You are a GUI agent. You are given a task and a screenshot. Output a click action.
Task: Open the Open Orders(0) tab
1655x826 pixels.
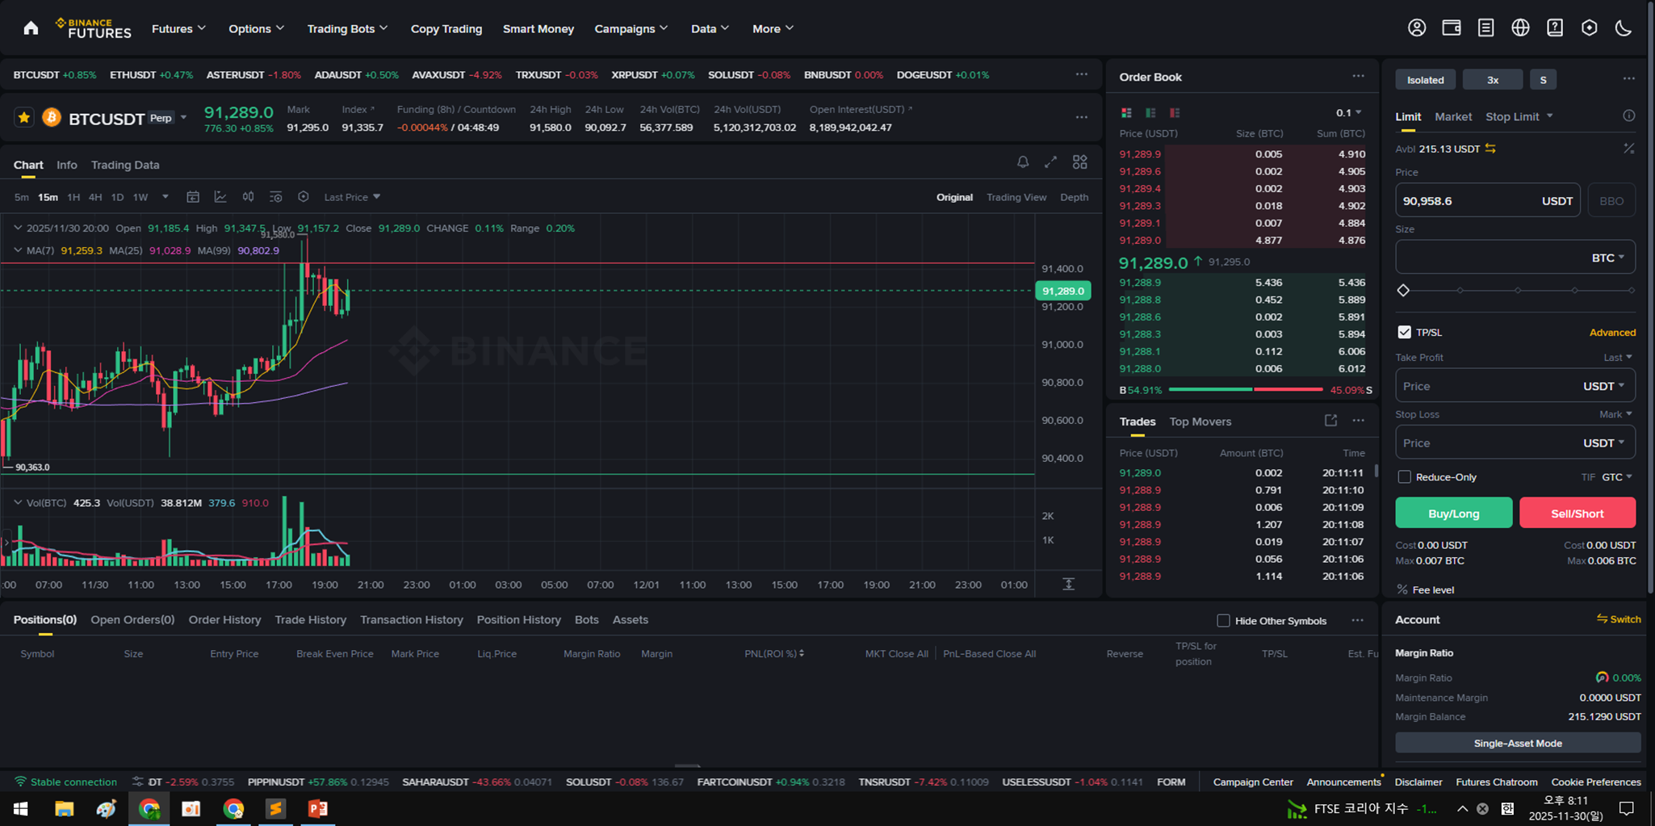pos(132,619)
